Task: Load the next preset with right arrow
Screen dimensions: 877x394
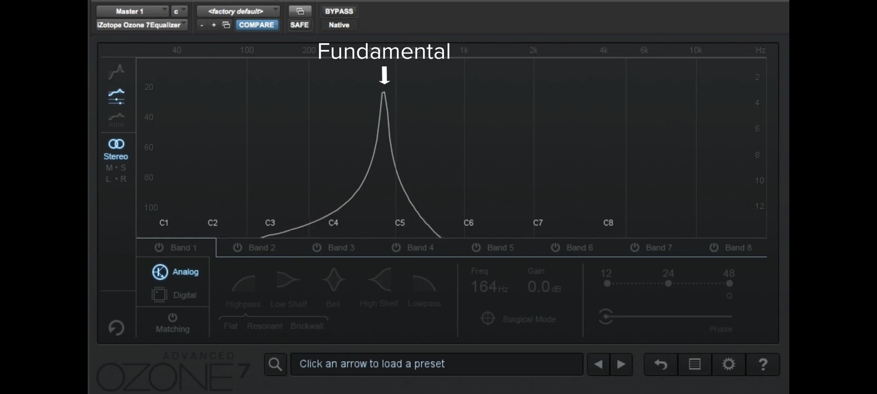Action: (621, 364)
